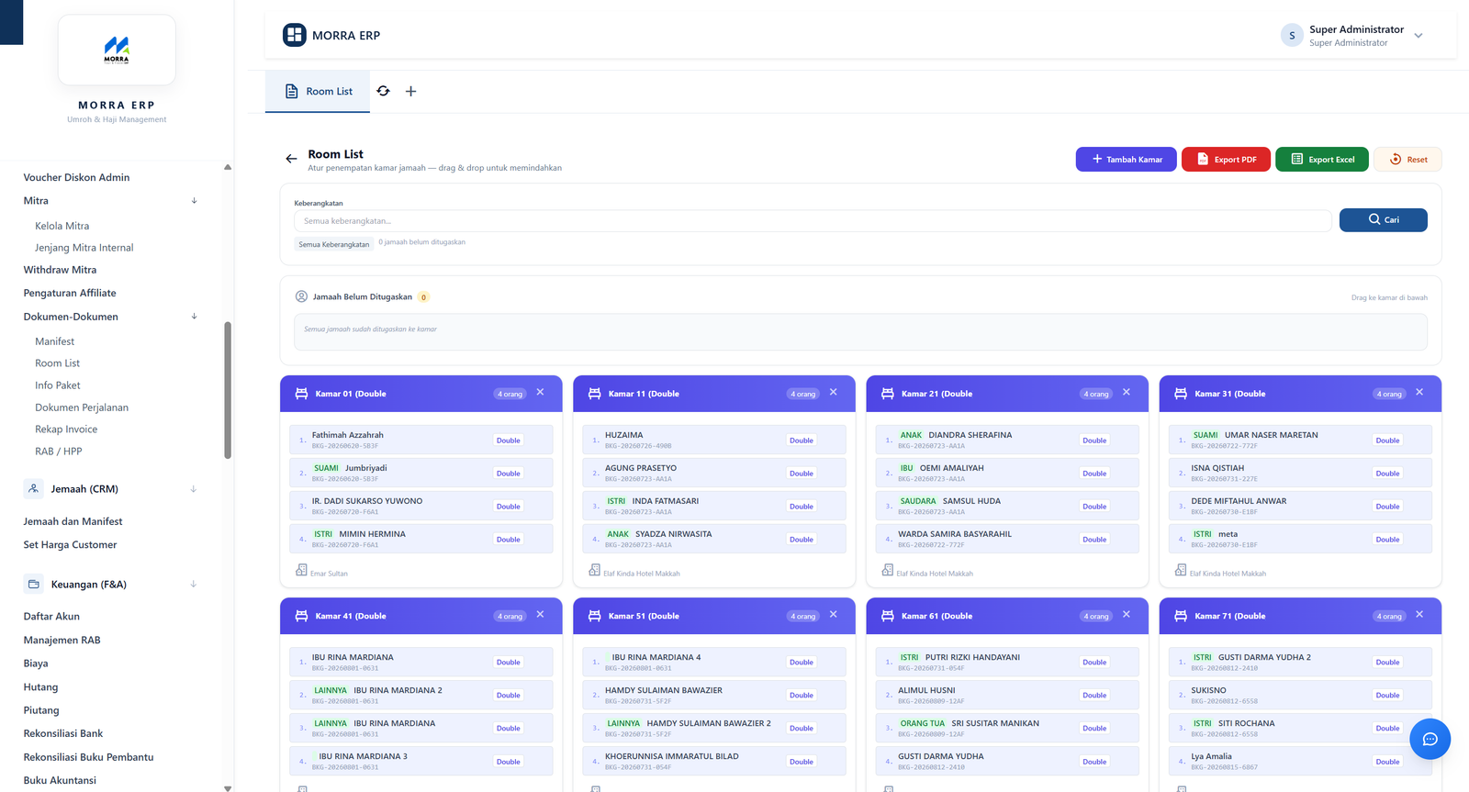
Task: Expand the Jemaah (CRM) section arrow
Action: (x=194, y=489)
